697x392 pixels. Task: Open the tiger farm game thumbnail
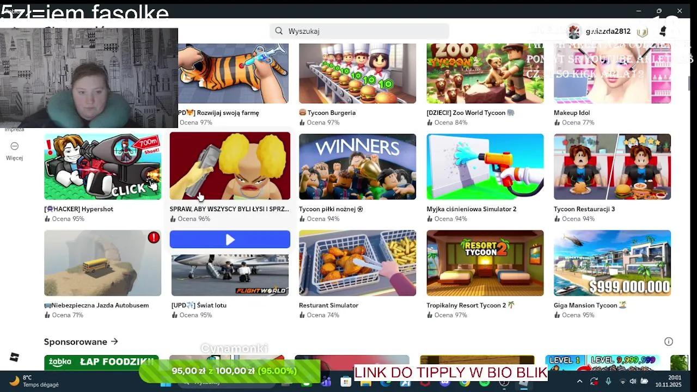233,73
